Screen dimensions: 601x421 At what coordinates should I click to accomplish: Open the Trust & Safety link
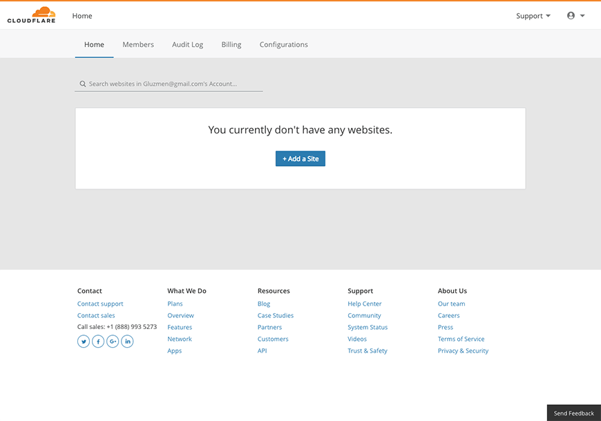pyautogui.click(x=368, y=351)
